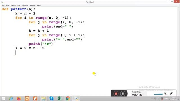Click the IDLE window title icon
The image size is (180, 101).
click(x=3, y=2)
